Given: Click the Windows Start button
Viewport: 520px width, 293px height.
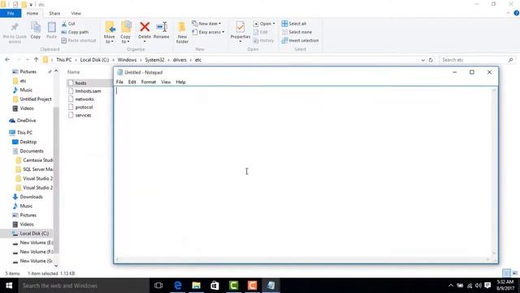Looking at the screenshot, I should tap(9, 286).
